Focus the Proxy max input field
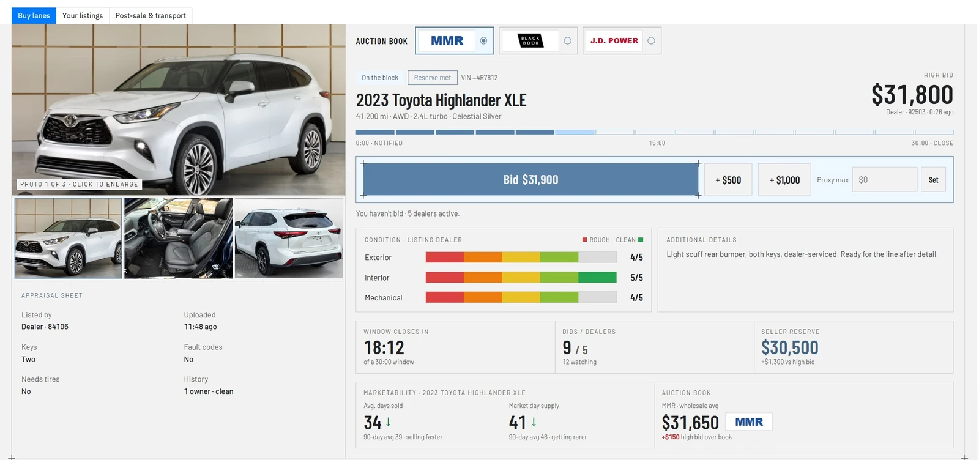The height and width of the screenshot is (460, 979). (884, 180)
